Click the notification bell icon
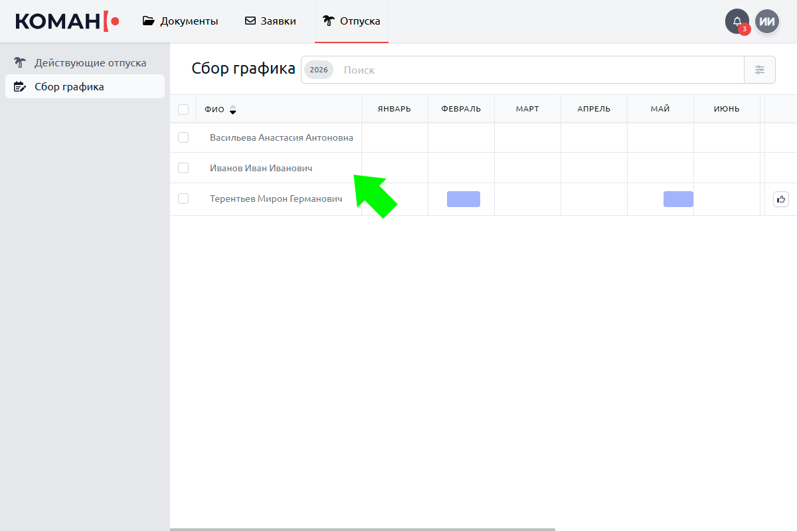The height and width of the screenshot is (531, 797). coord(737,21)
